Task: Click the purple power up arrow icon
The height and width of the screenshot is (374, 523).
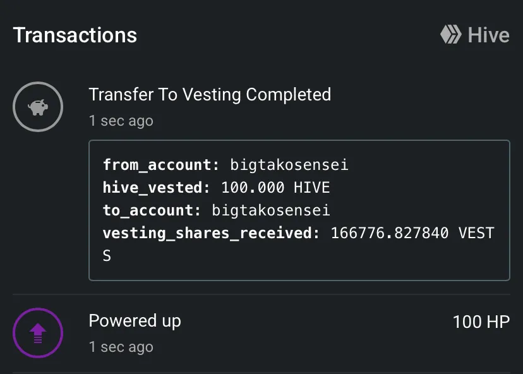Action: pos(38,333)
